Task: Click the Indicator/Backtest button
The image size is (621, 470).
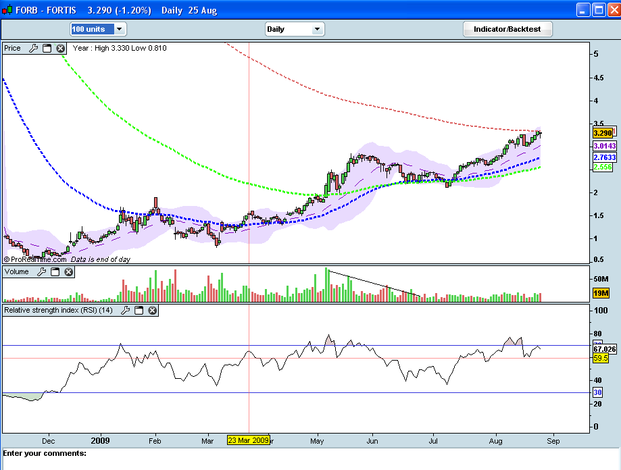Action: (507, 29)
